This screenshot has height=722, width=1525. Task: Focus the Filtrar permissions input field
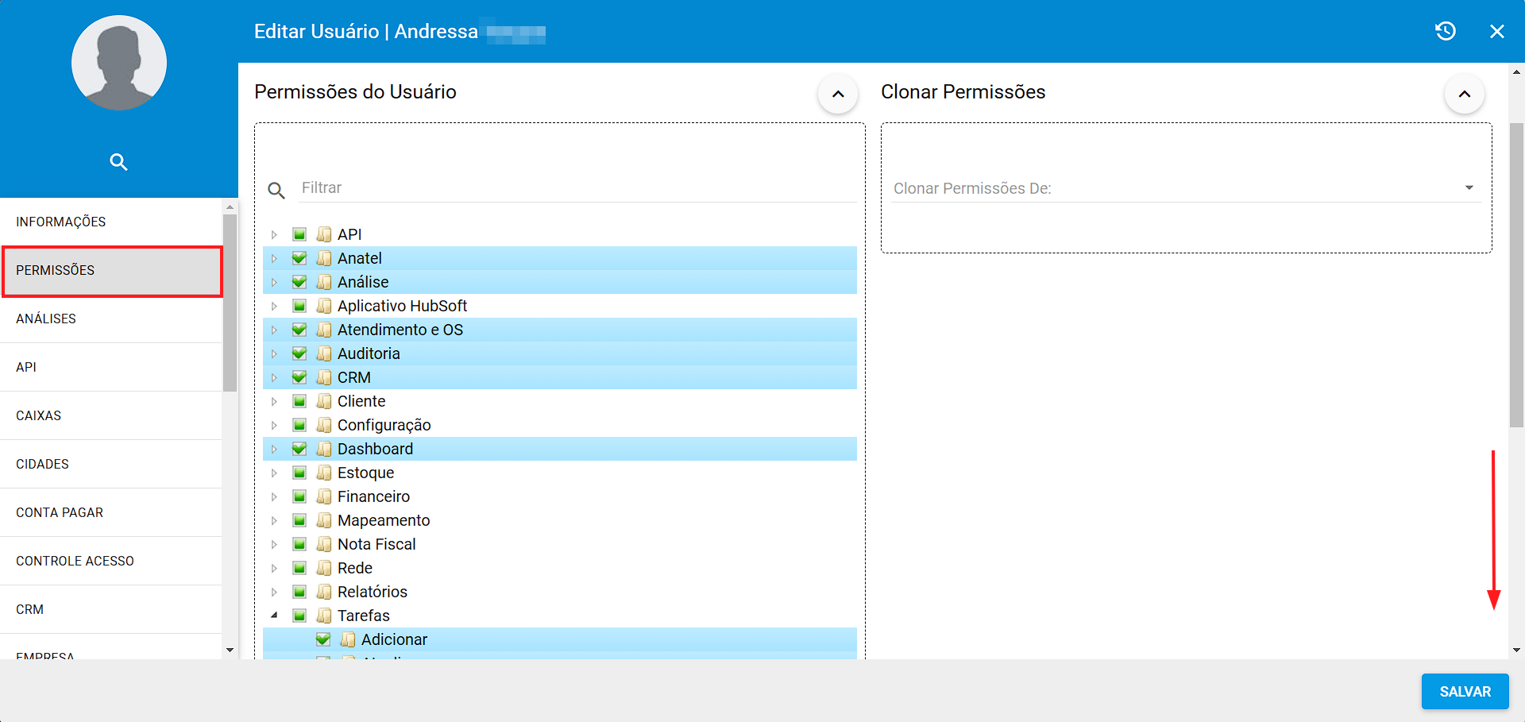[x=577, y=188]
